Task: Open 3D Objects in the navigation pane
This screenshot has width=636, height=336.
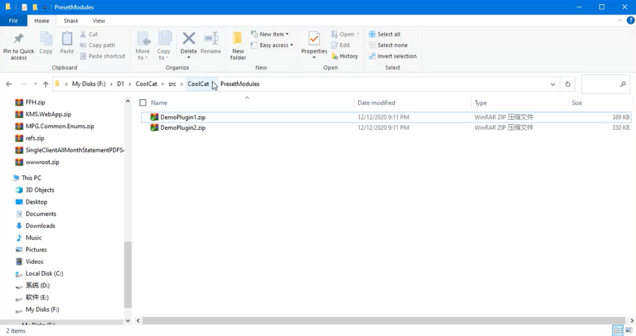Action: click(x=40, y=190)
